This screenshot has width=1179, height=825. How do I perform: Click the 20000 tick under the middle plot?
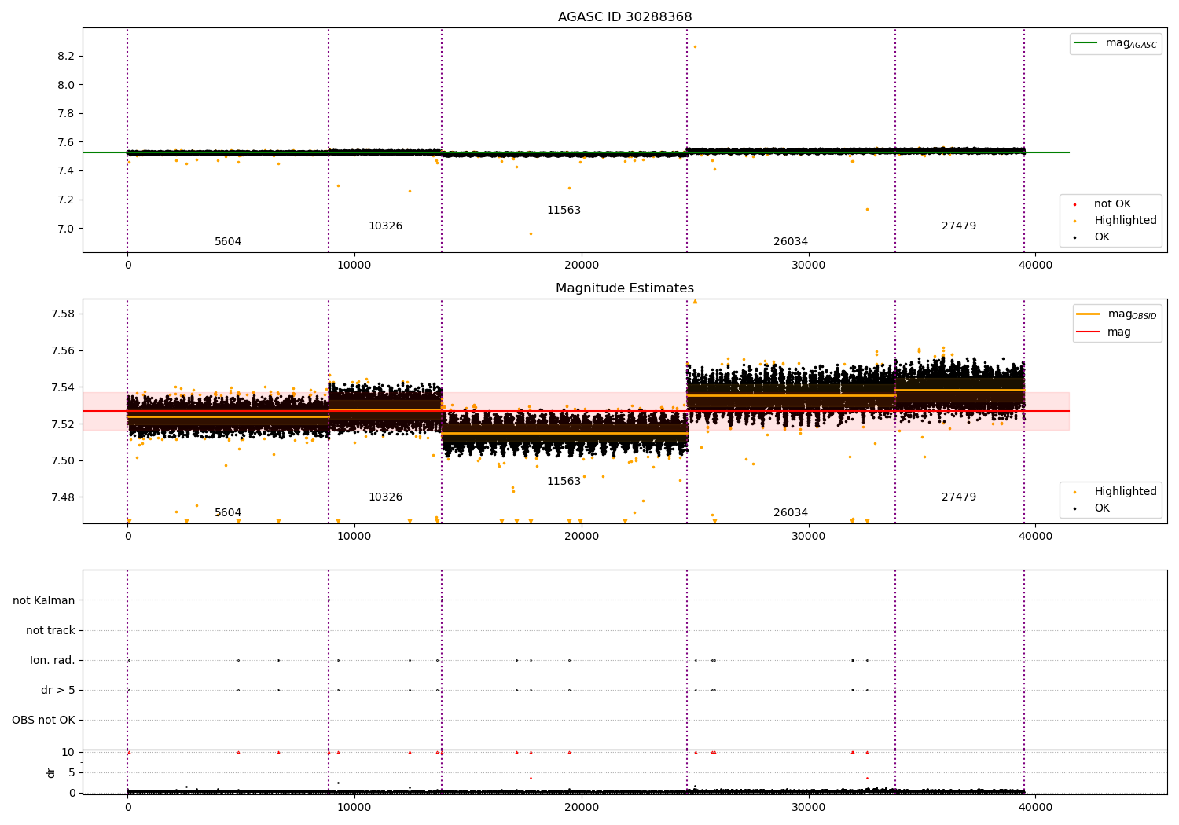pyautogui.click(x=582, y=537)
